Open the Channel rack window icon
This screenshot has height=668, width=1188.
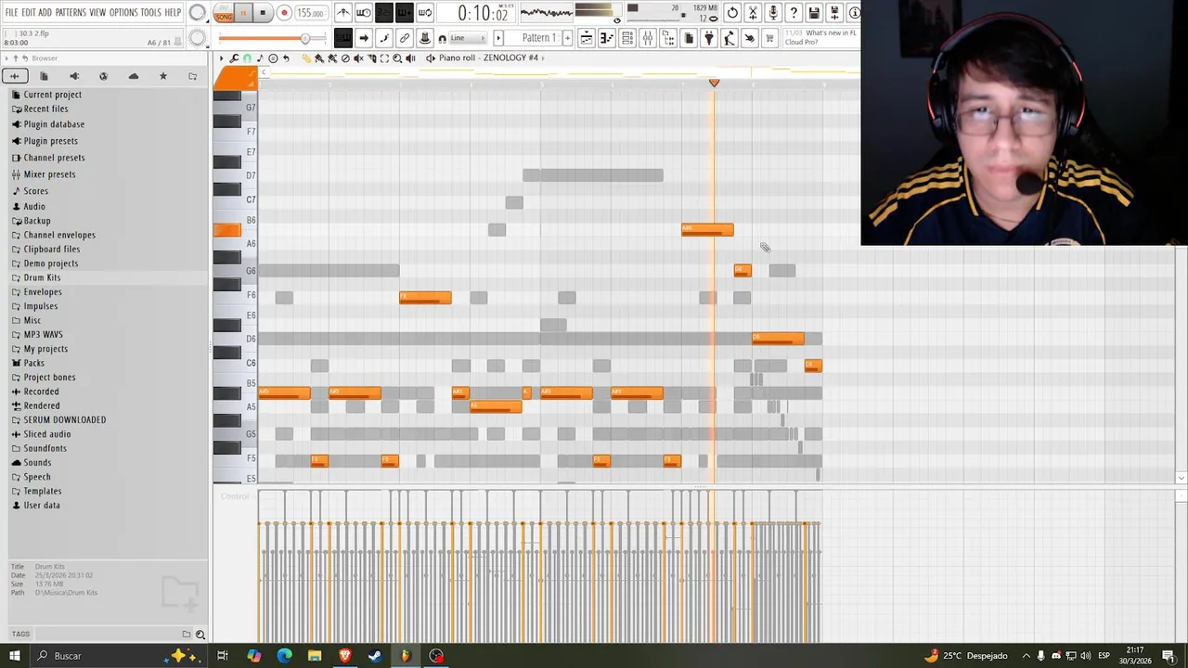627,38
